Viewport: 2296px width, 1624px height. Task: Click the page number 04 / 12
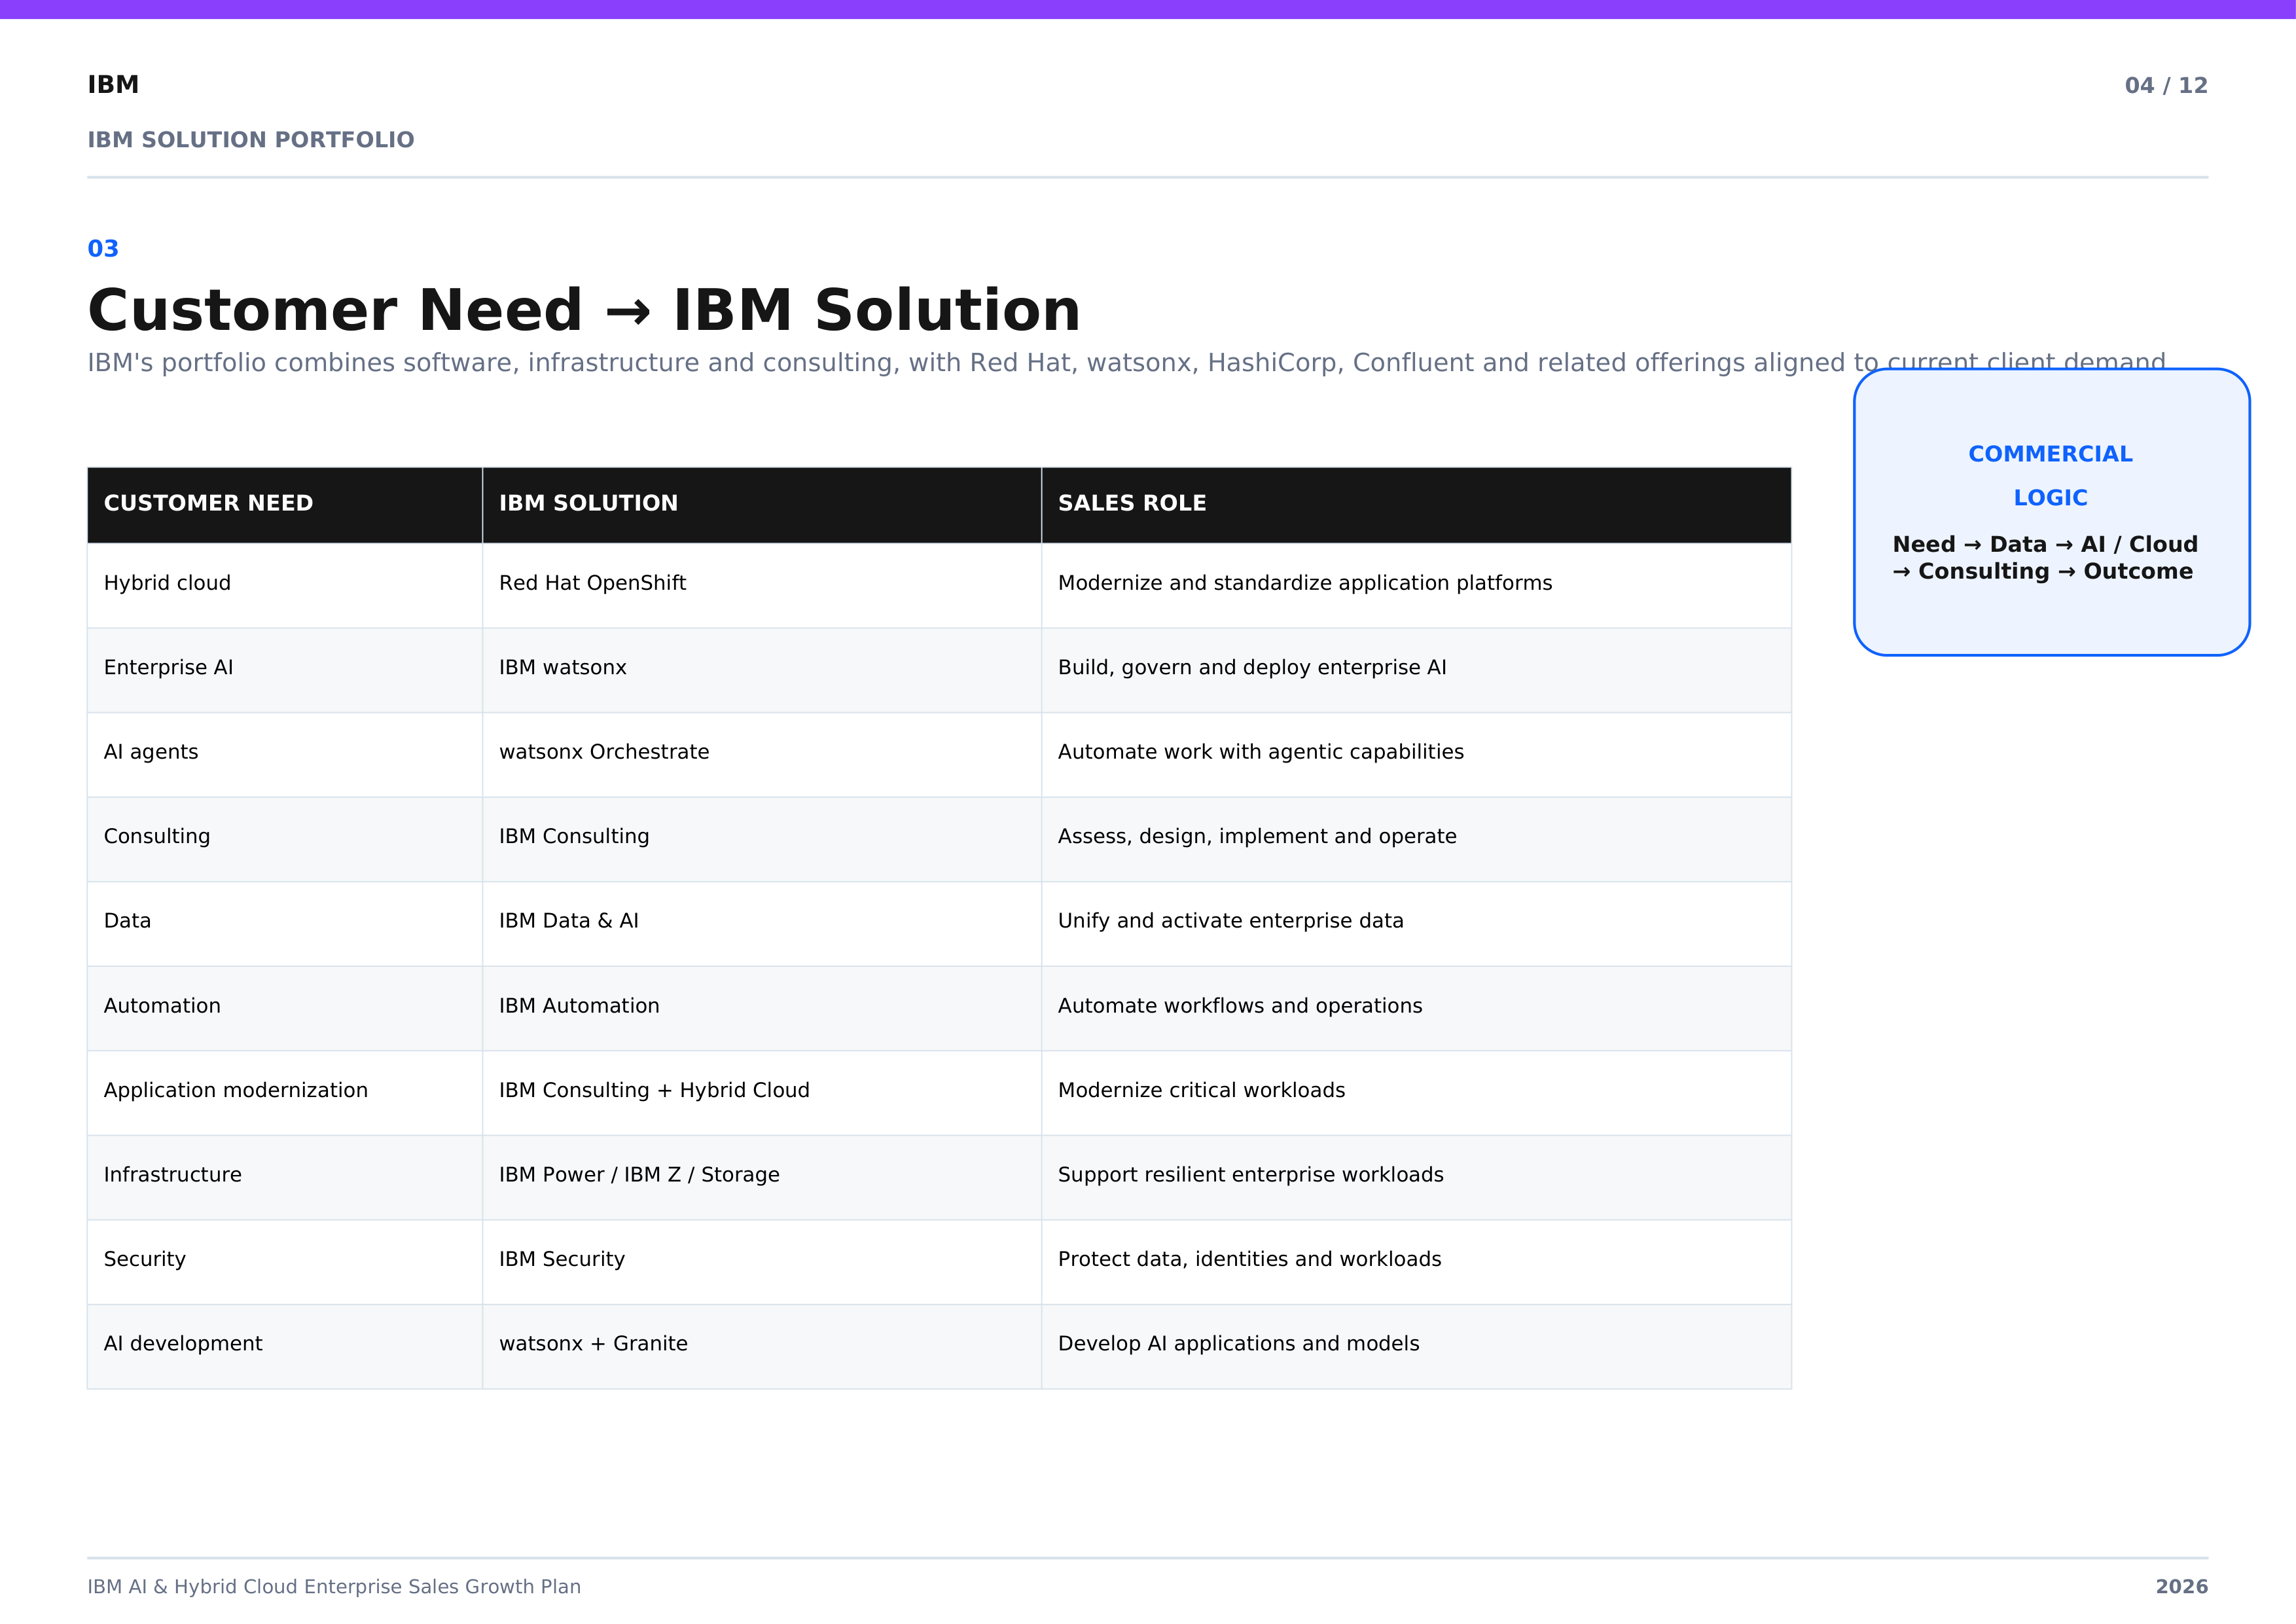point(2166,86)
